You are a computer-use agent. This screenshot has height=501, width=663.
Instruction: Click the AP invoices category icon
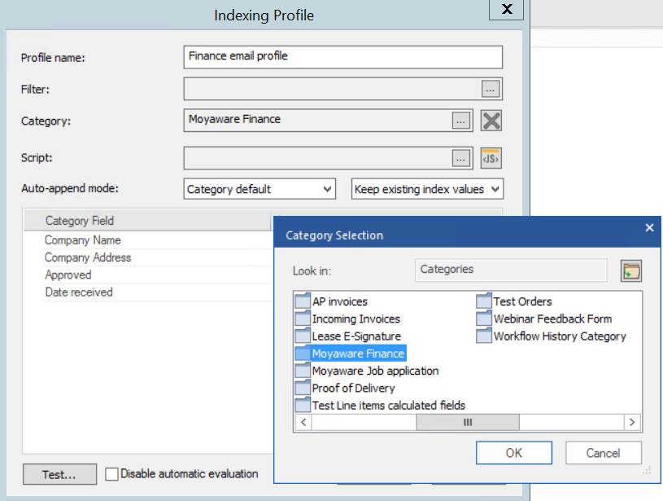303,301
